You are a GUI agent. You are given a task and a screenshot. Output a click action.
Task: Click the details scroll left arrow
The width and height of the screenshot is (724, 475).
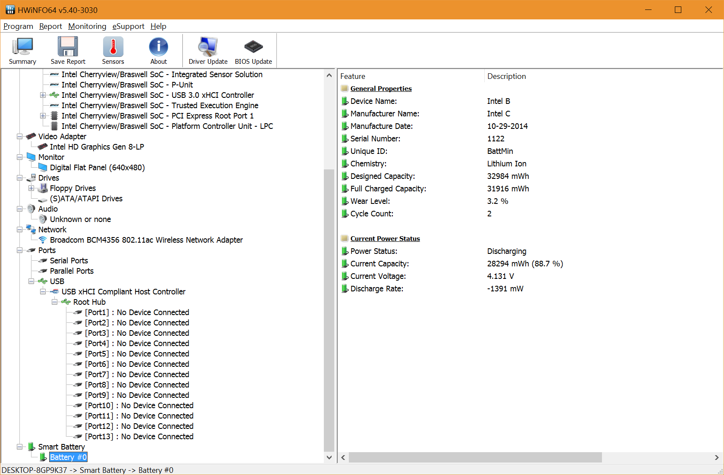pos(343,457)
